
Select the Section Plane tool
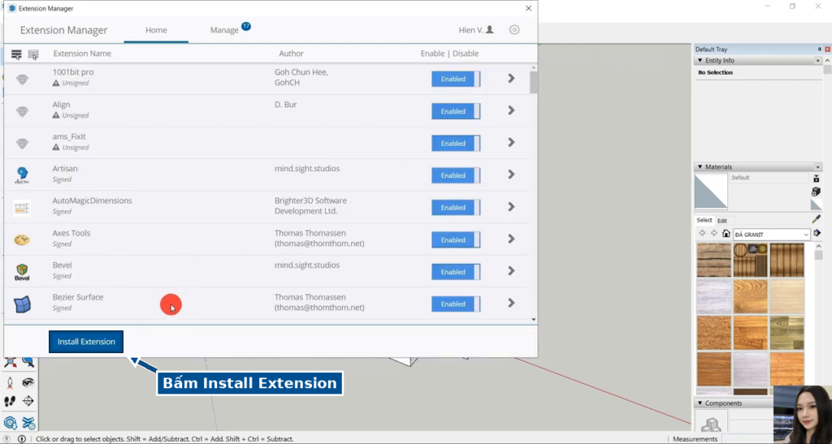coord(28,402)
